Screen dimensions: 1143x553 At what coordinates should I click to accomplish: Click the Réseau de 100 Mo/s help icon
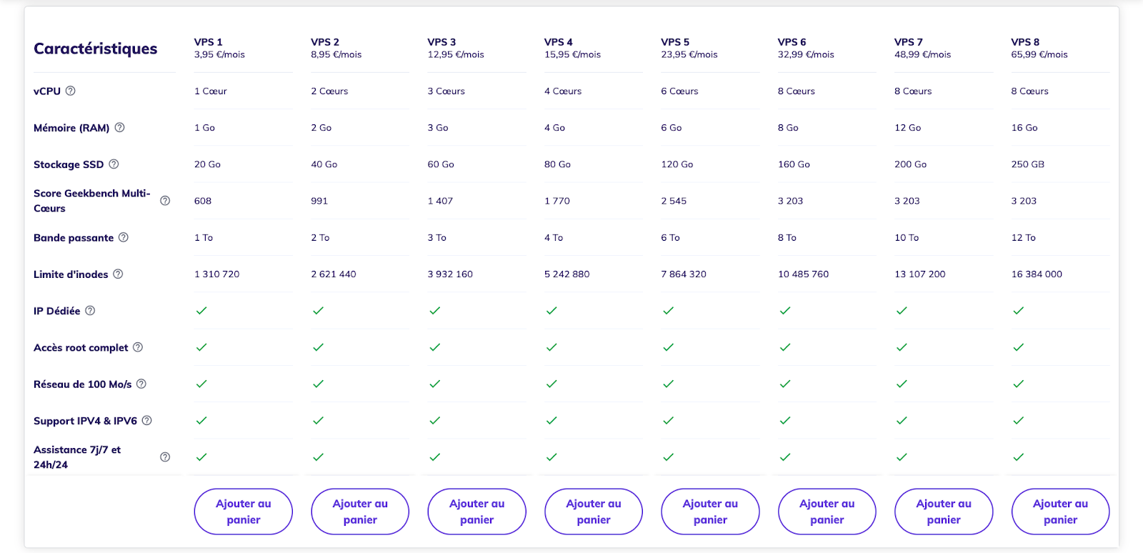tap(141, 384)
